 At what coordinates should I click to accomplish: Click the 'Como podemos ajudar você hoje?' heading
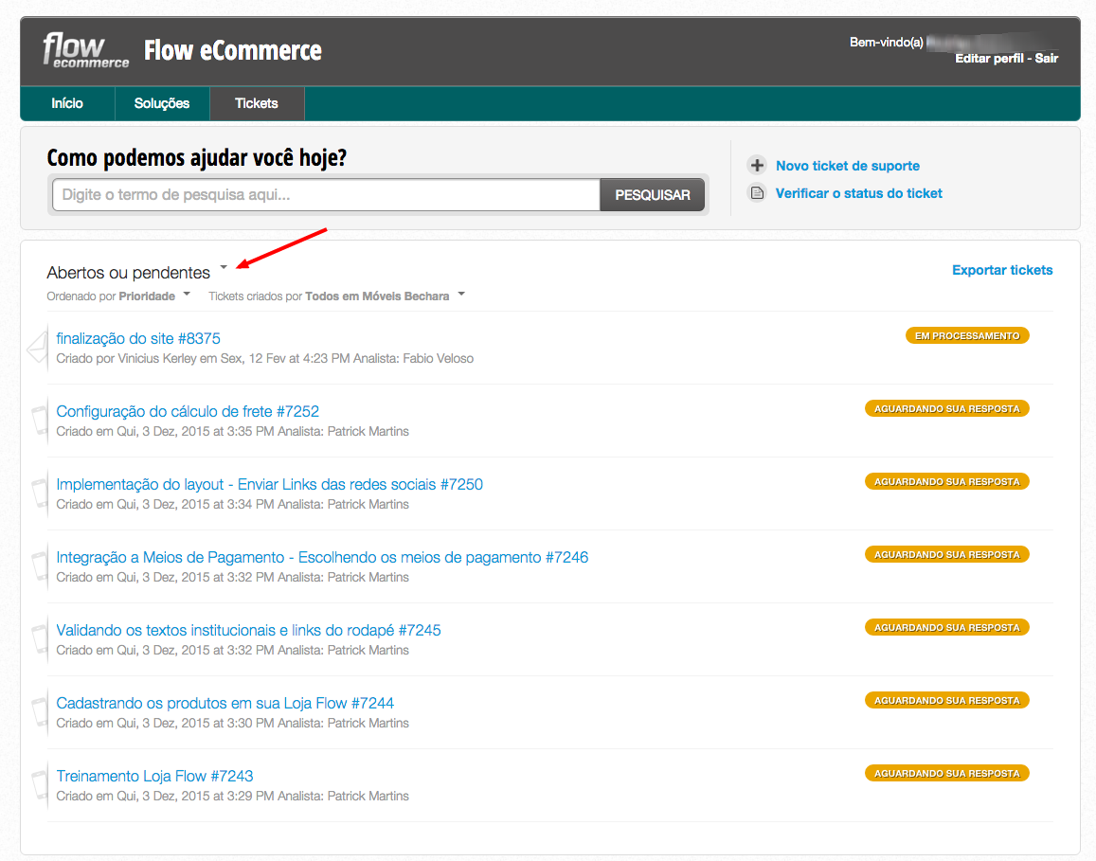coord(196,157)
